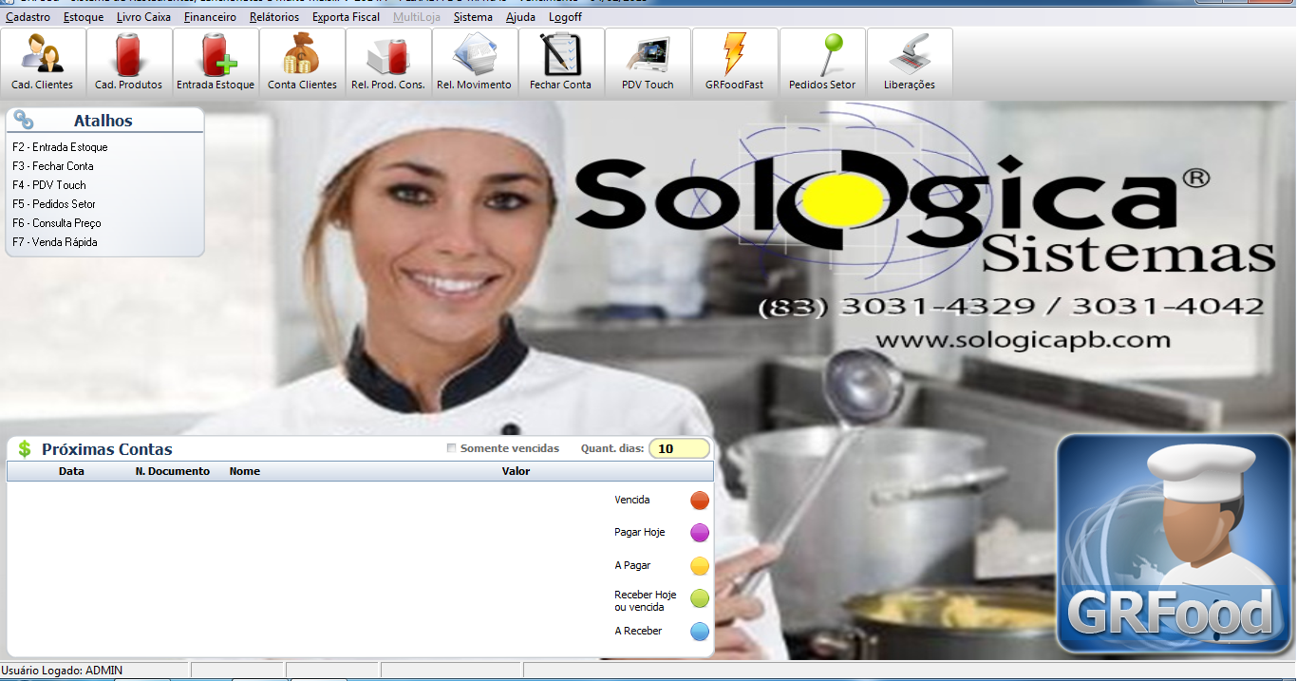1297x681 pixels.
Task: Click the www.sologicapb.com website text
Action: (1023, 340)
